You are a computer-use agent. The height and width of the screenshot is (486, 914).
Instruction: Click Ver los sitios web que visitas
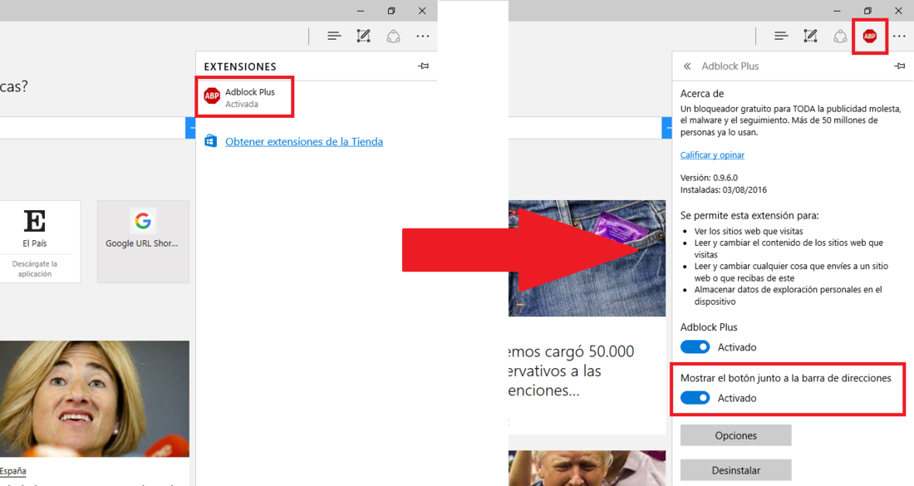pos(749,231)
